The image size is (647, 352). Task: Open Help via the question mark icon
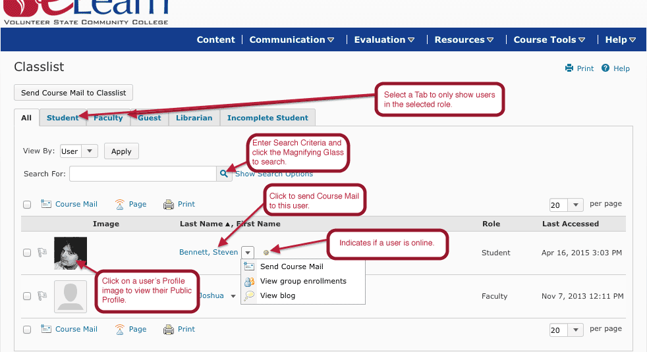606,68
